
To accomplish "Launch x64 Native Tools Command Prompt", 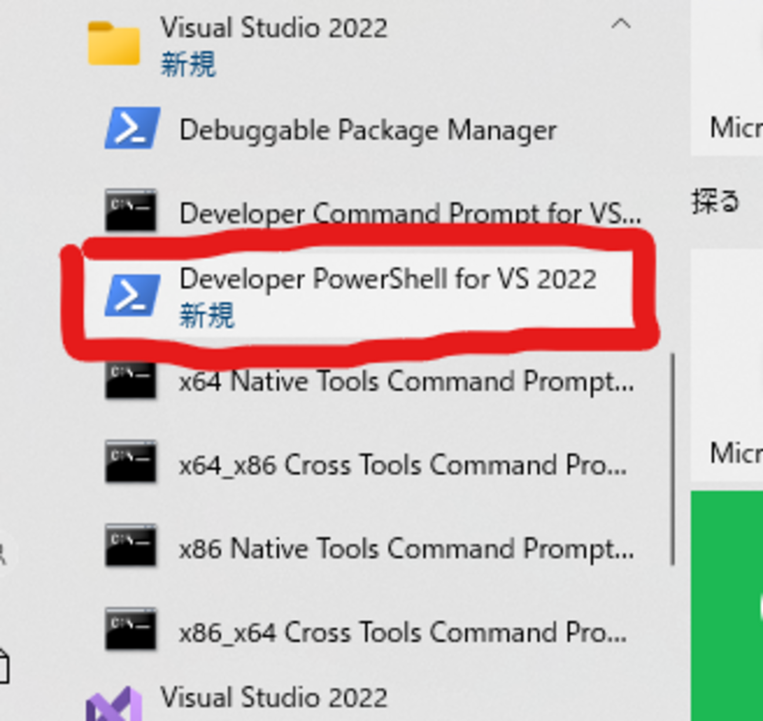I will coord(406,381).
